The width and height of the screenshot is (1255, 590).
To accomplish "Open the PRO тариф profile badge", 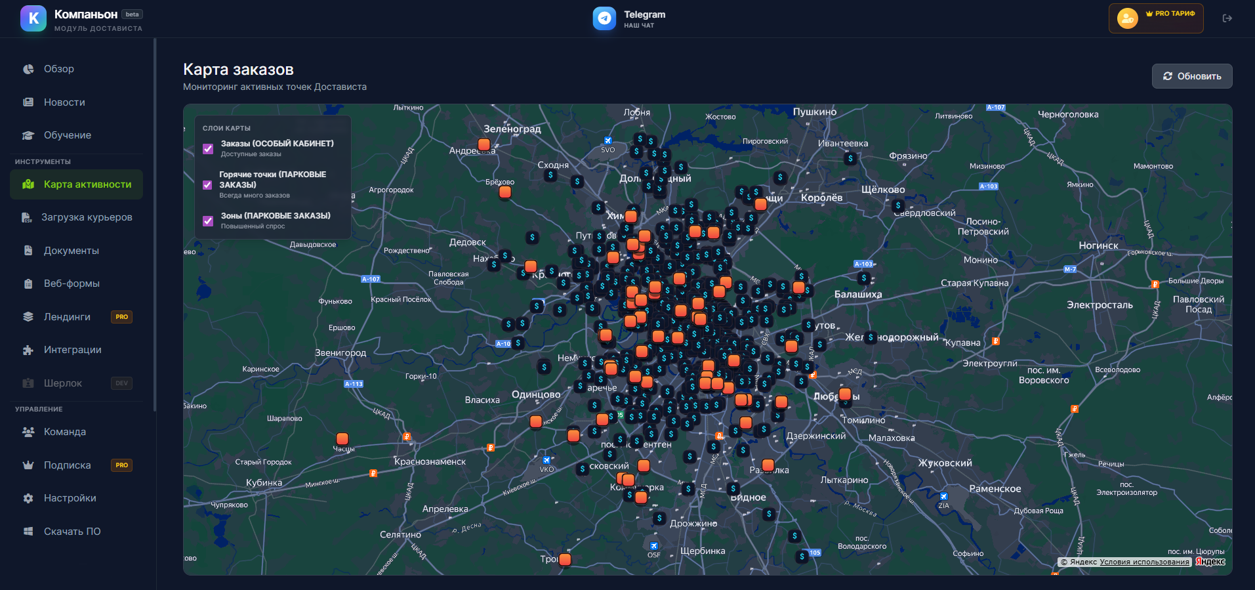I will coord(1155,18).
